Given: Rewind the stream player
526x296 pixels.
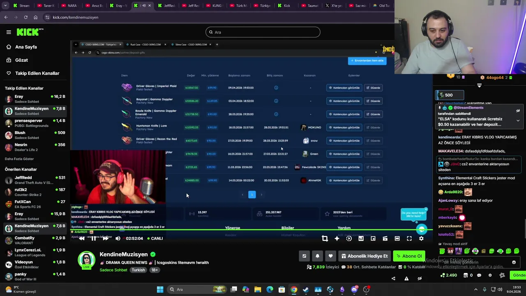Looking at the screenshot, I should (82, 238).
